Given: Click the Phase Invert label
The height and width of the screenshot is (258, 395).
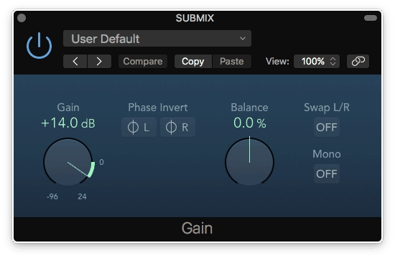Looking at the screenshot, I should (158, 107).
